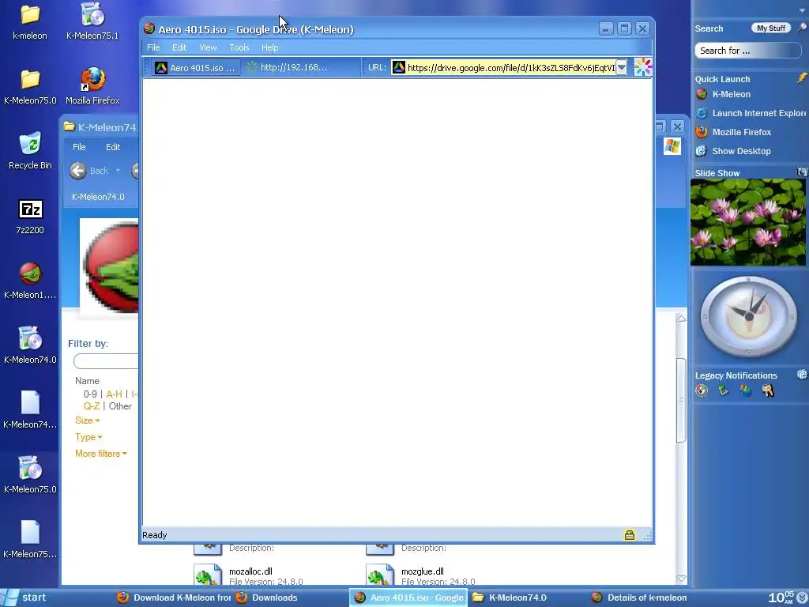Click the Filter by text box

107,361
